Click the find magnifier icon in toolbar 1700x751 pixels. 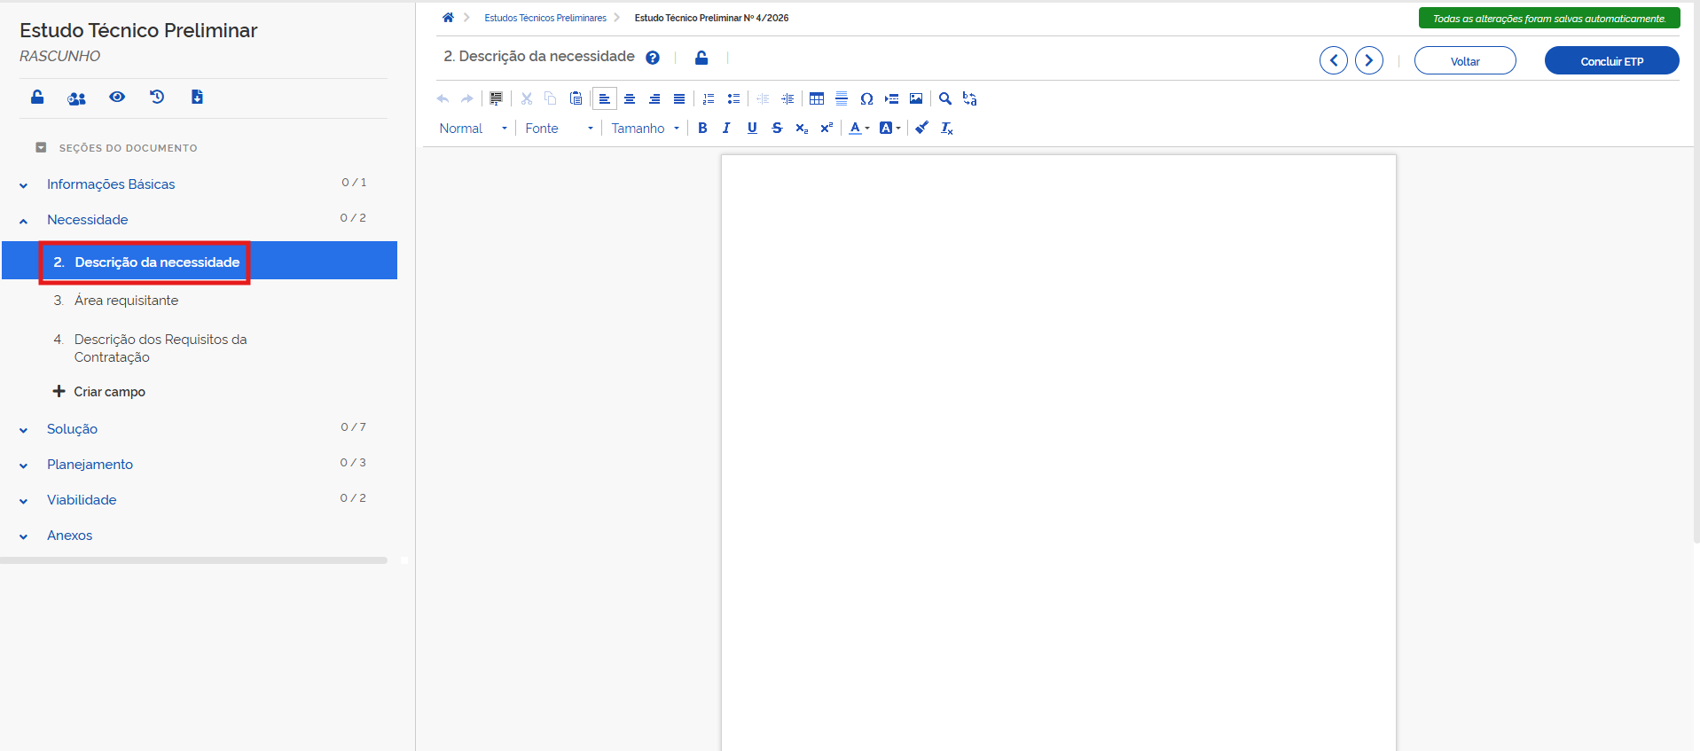945,98
